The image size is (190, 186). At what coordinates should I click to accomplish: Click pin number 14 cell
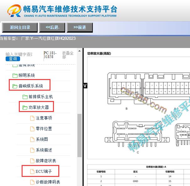point(170,176)
